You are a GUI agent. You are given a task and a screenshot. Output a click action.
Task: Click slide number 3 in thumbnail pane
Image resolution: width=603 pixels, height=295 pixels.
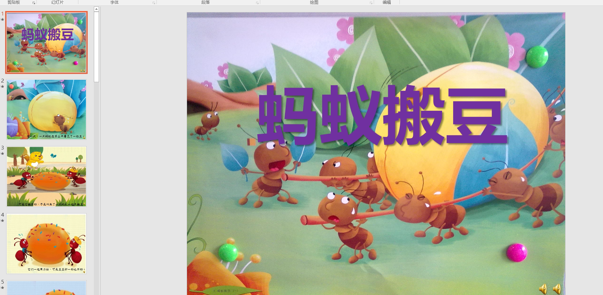pyautogui.click(x=2, y=148)
